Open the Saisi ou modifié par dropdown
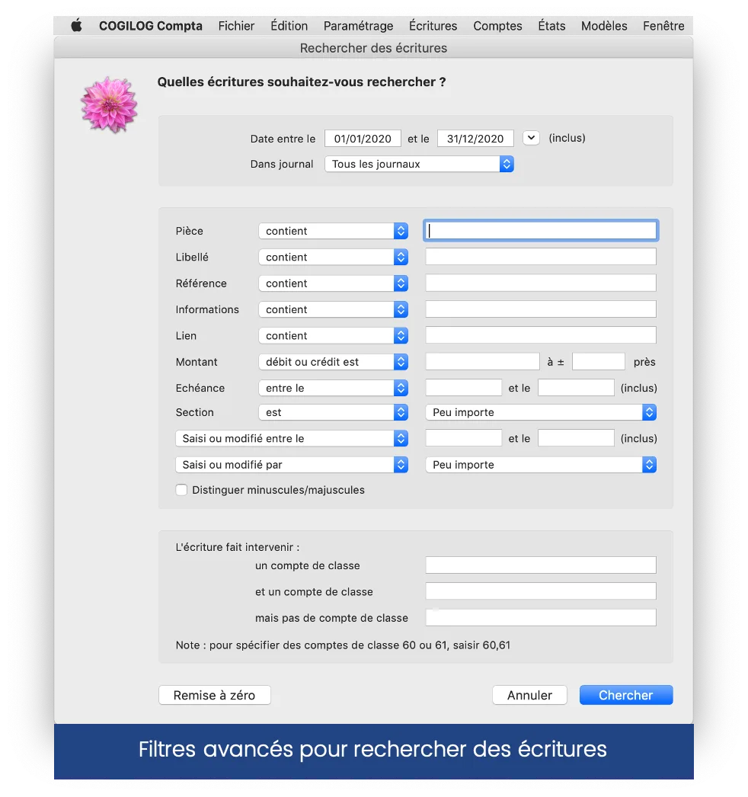The image size is (748, 797). pyautogui.click(x=292, y=465)
